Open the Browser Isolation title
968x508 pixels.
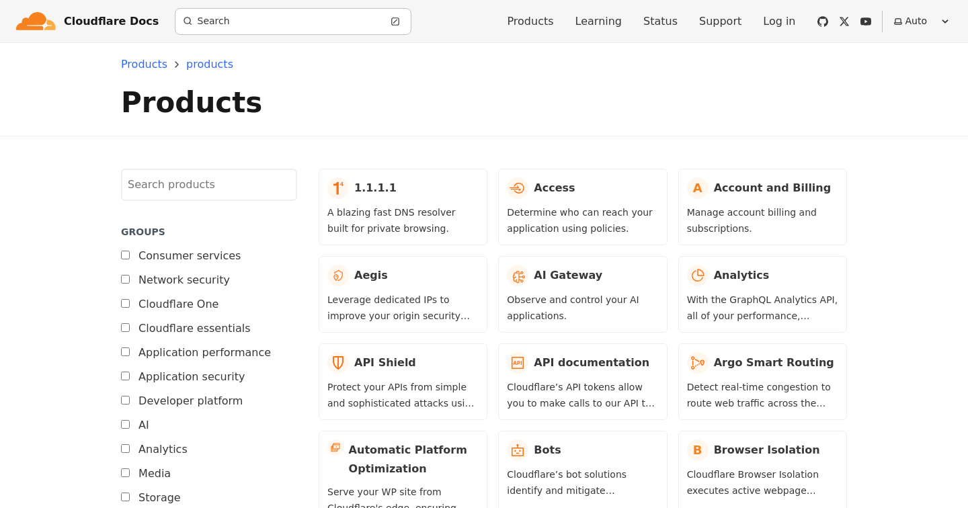point(767,450)
